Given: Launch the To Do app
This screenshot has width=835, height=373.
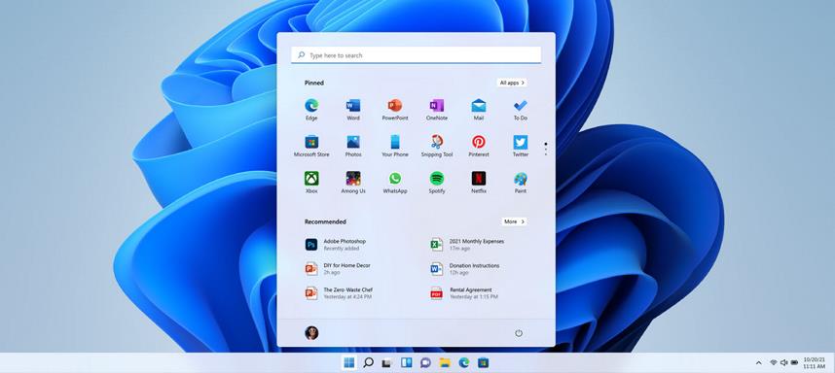Looking at the screenshot, I should (521, 110).
